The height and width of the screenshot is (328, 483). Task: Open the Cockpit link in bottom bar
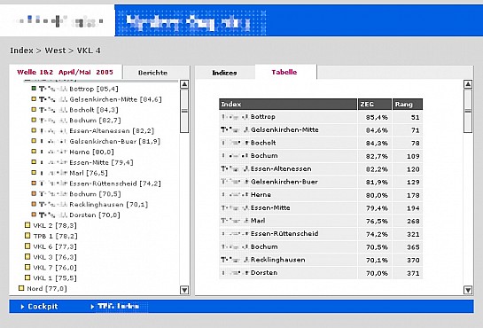click(x=43, y=307)
